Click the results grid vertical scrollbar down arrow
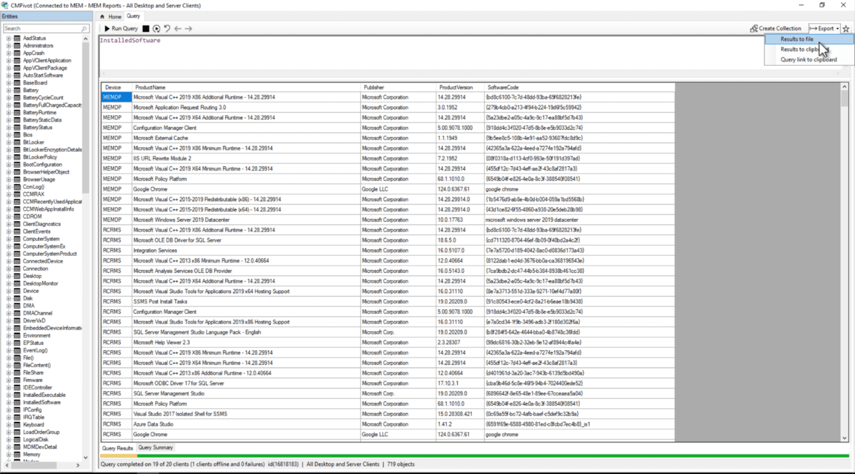The height and width of the screenshot is (474, 855). pyautogui.click(x=844, y=438)
